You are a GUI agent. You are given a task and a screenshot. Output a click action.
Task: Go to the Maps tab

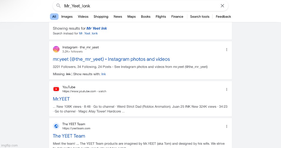click(131, 17)
